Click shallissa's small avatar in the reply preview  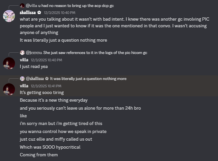tap(22, 79)
